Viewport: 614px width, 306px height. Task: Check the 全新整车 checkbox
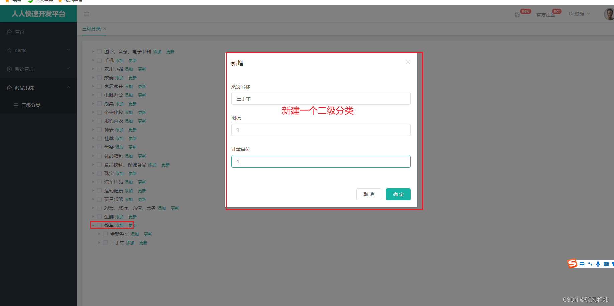click(105, 234)
